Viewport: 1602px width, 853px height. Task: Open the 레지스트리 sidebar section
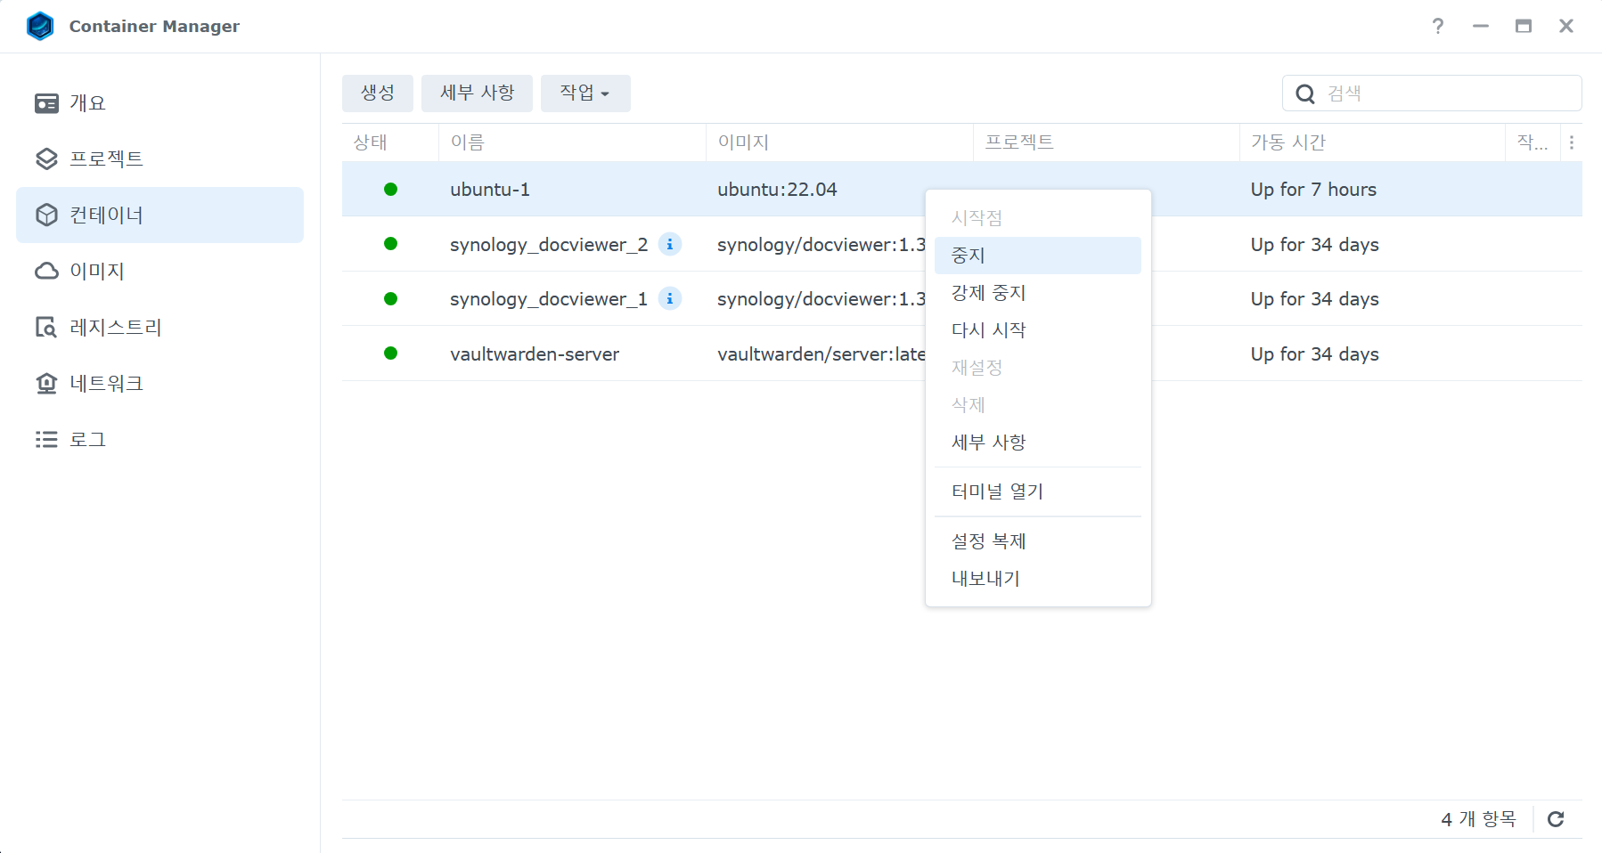coord(115,328)
